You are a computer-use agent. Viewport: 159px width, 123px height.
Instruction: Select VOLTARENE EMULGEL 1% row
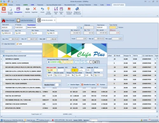click(x=78, y=100)
